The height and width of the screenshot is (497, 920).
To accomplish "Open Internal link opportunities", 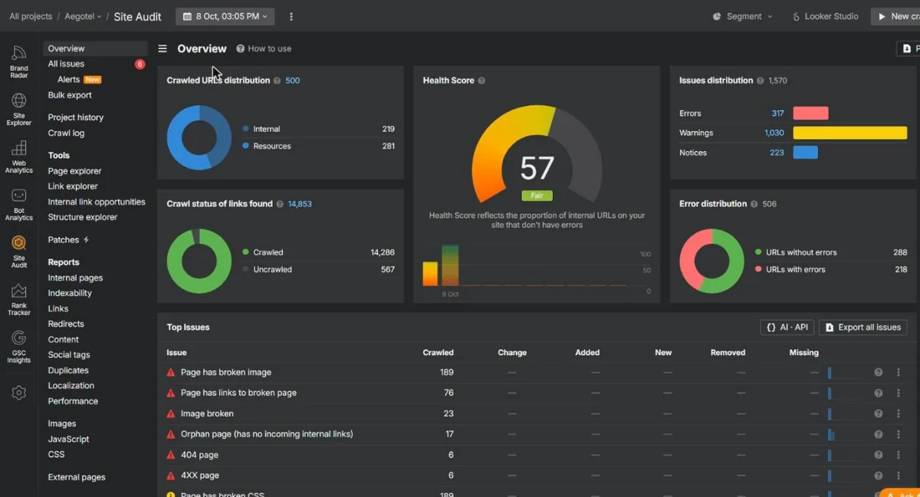I will point(97,202).
